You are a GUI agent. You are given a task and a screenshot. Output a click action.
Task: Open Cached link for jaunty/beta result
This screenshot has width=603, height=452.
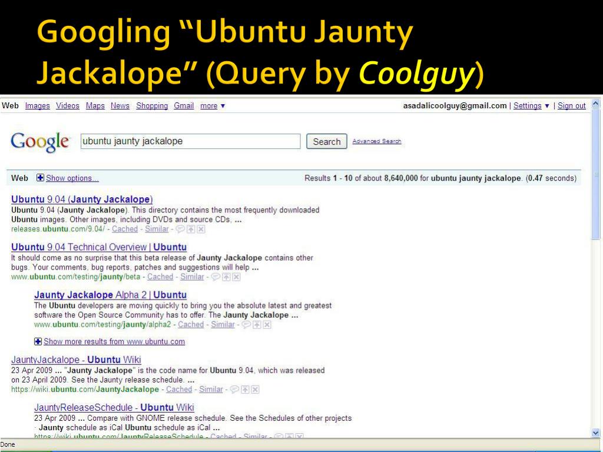[160, 277]
